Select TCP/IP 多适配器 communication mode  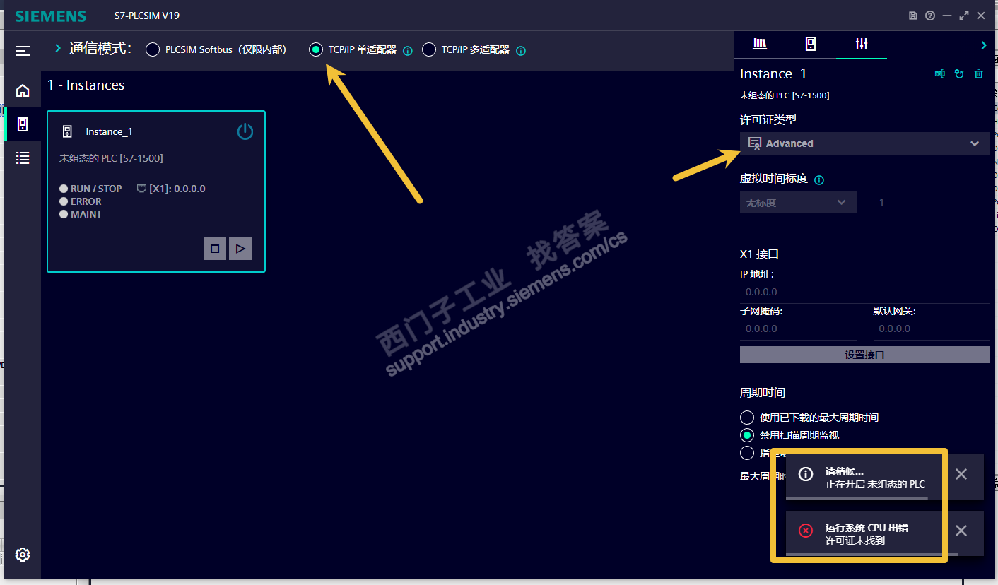429,49
